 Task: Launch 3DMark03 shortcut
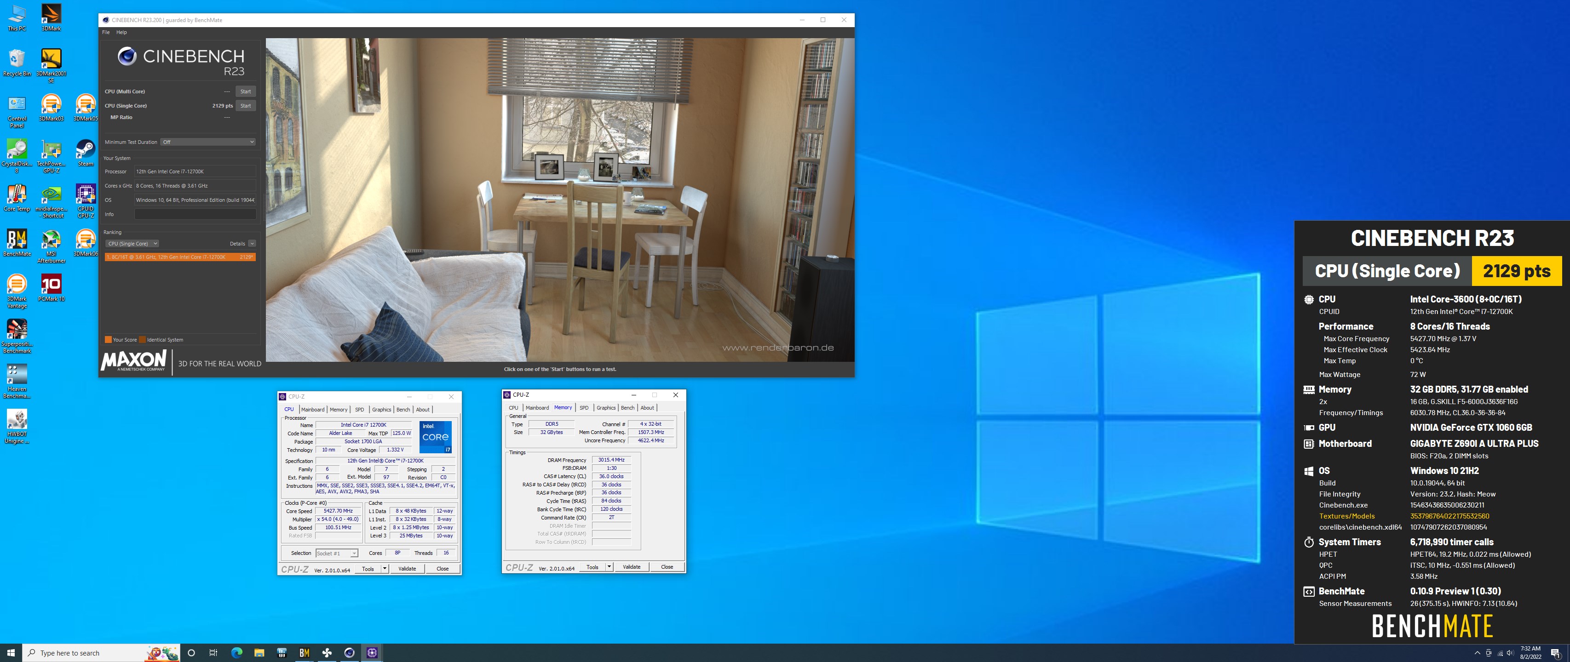pyautogui.click(x=51, y=108)
